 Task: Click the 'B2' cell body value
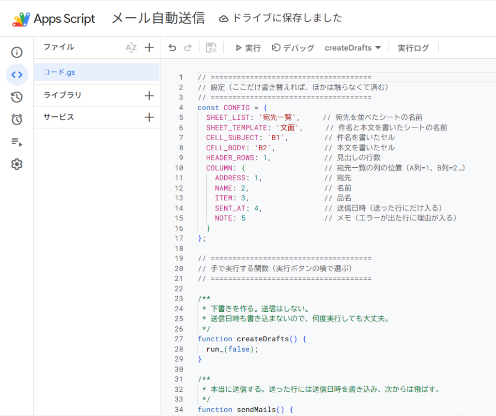(x=263, y=148)
